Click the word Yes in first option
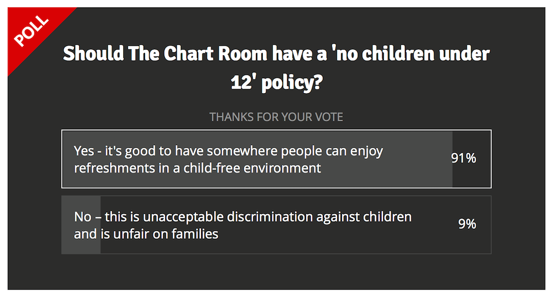This screenshot has height=300, width=553. click(x=84, y=151)
